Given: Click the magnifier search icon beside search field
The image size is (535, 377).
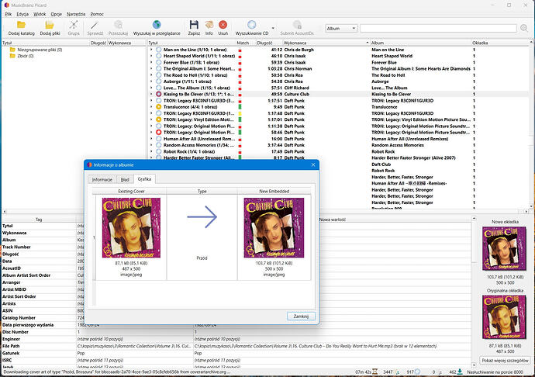Looking at the screenshot, I should point(524,28).
